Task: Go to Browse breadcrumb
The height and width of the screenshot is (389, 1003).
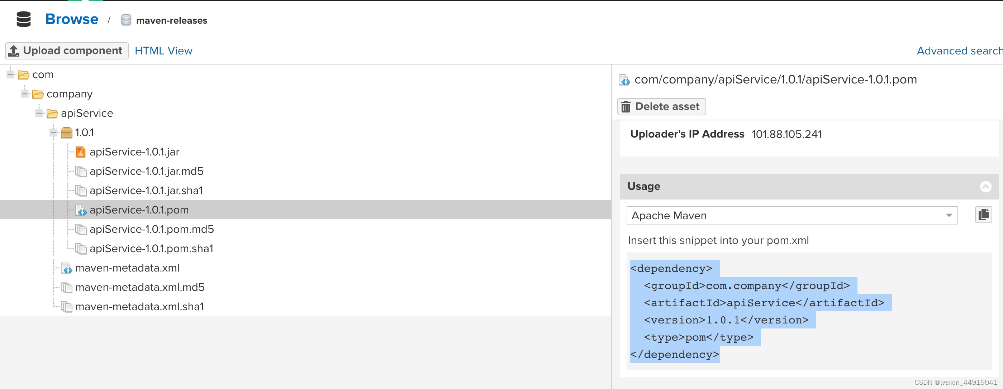Action: 72,19
